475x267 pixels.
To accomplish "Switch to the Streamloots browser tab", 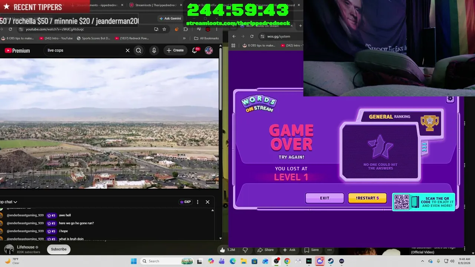I will tap(156, 5).
